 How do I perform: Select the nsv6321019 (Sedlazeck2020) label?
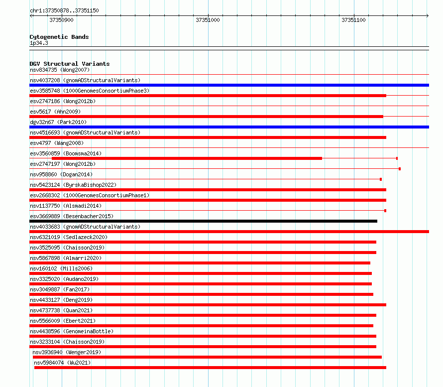pos(69,237)
